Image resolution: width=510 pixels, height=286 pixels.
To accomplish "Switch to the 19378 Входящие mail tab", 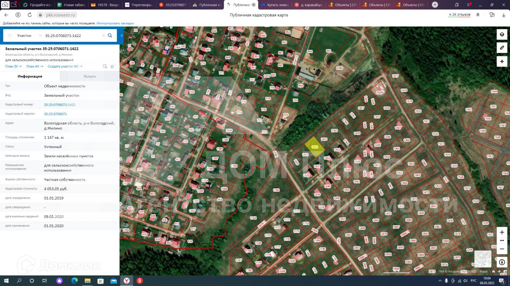I will pos(106,5).
